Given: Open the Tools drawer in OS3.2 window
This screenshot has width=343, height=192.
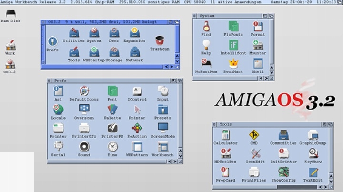Looking at the screenshot, I should coord(74,51).
